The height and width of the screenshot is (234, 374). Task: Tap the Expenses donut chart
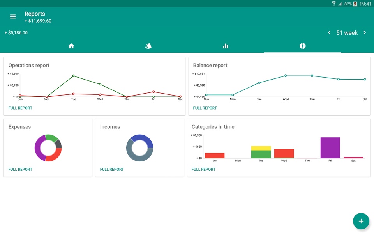tap(48, 148)
